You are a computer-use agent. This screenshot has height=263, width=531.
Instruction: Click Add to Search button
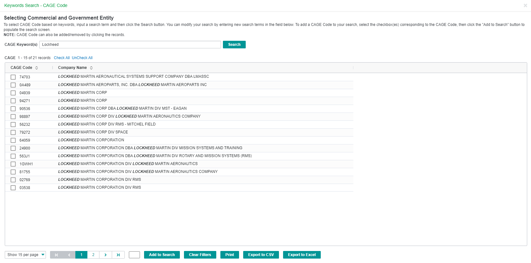coord(162,255)
